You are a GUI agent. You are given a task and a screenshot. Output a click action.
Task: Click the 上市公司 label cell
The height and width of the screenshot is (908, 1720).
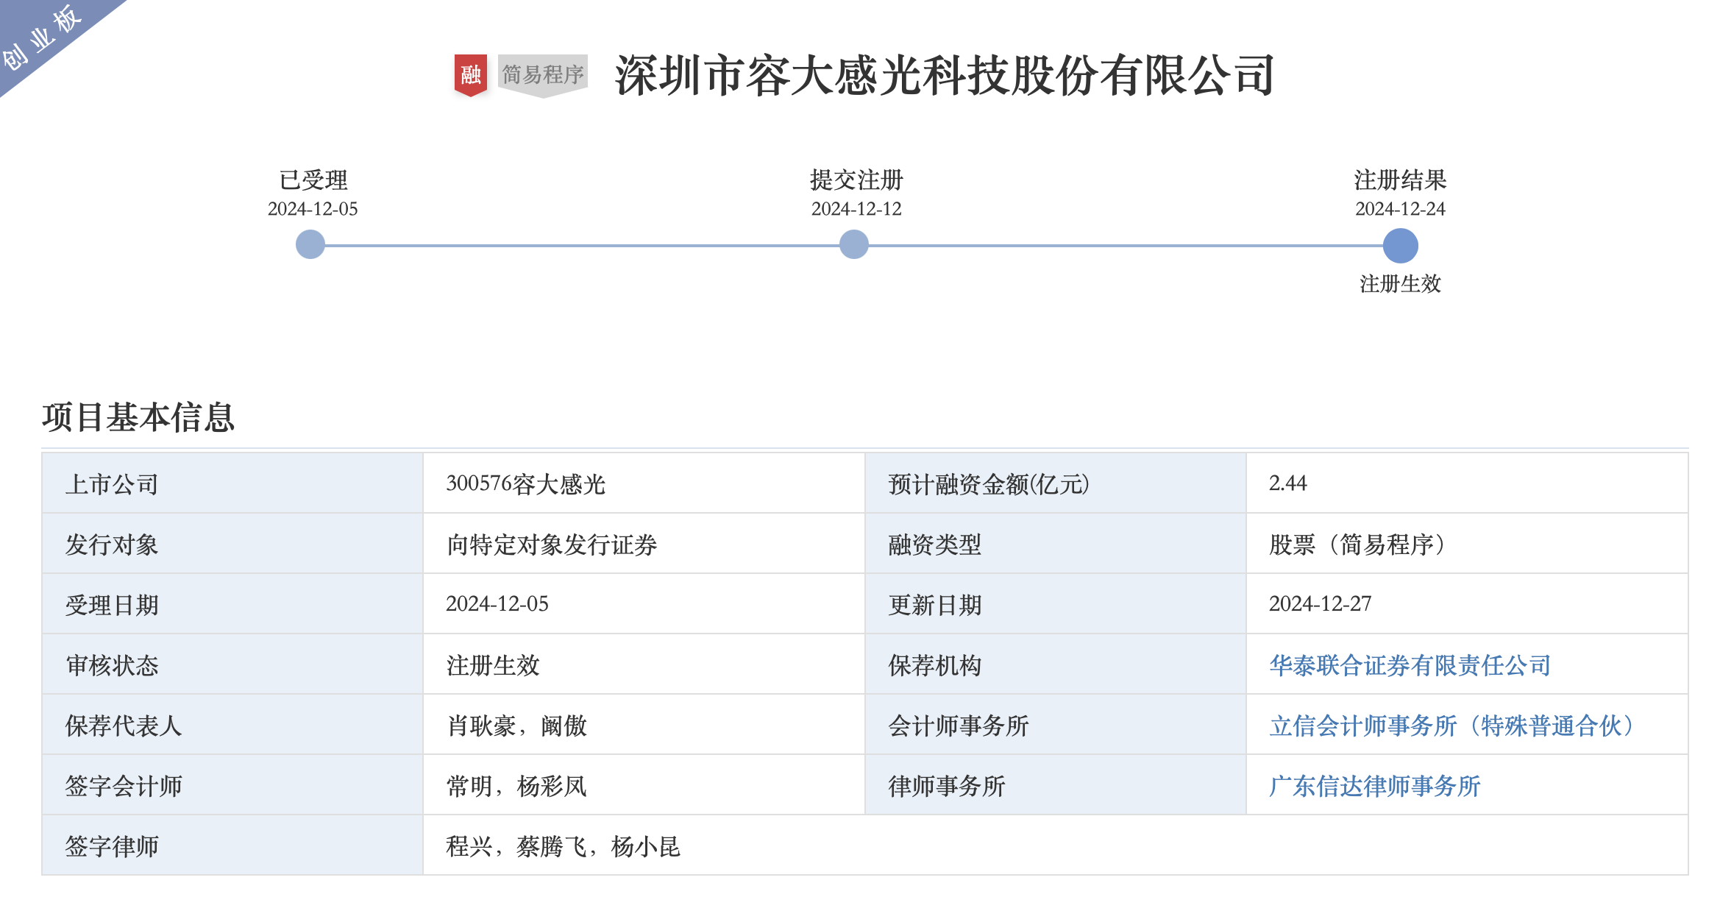point(232,483)
